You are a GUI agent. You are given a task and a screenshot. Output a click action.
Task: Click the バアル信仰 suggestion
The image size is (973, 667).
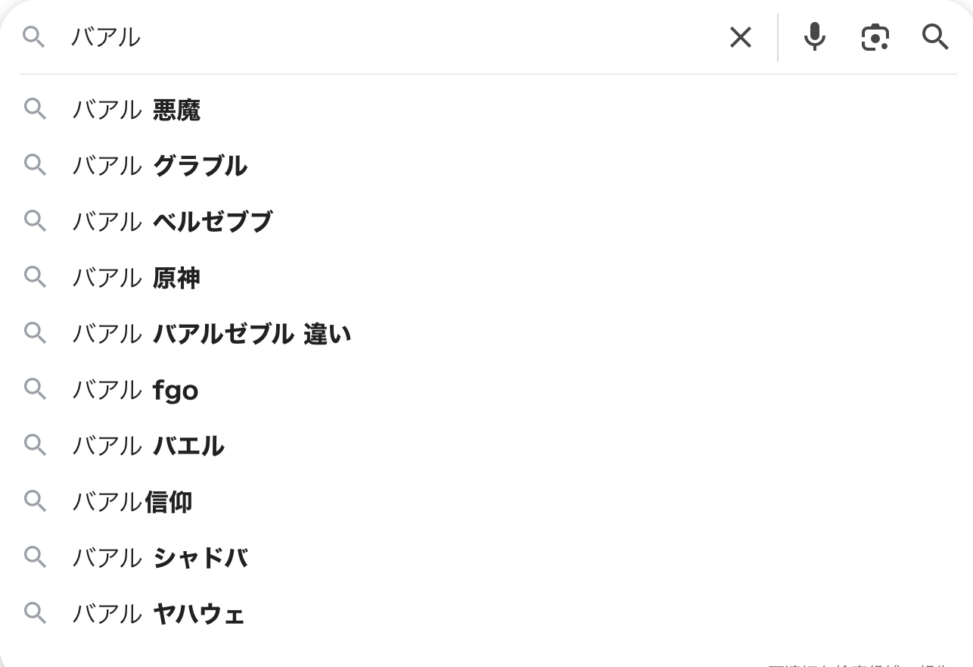click(132, 502)
